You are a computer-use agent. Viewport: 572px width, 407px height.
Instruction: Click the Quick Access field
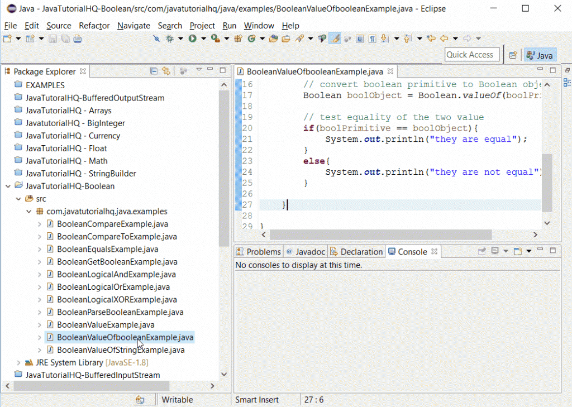click(472, 54)
